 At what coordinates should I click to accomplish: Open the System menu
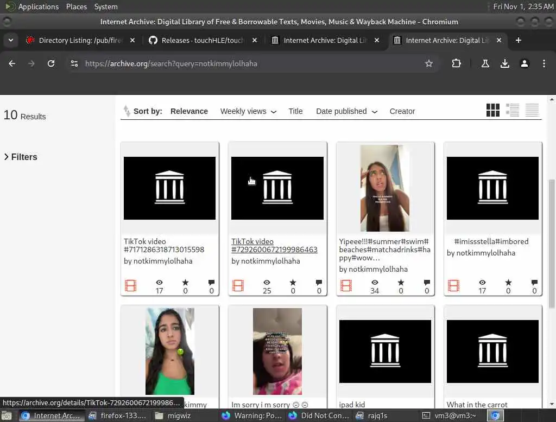(106, 7)
